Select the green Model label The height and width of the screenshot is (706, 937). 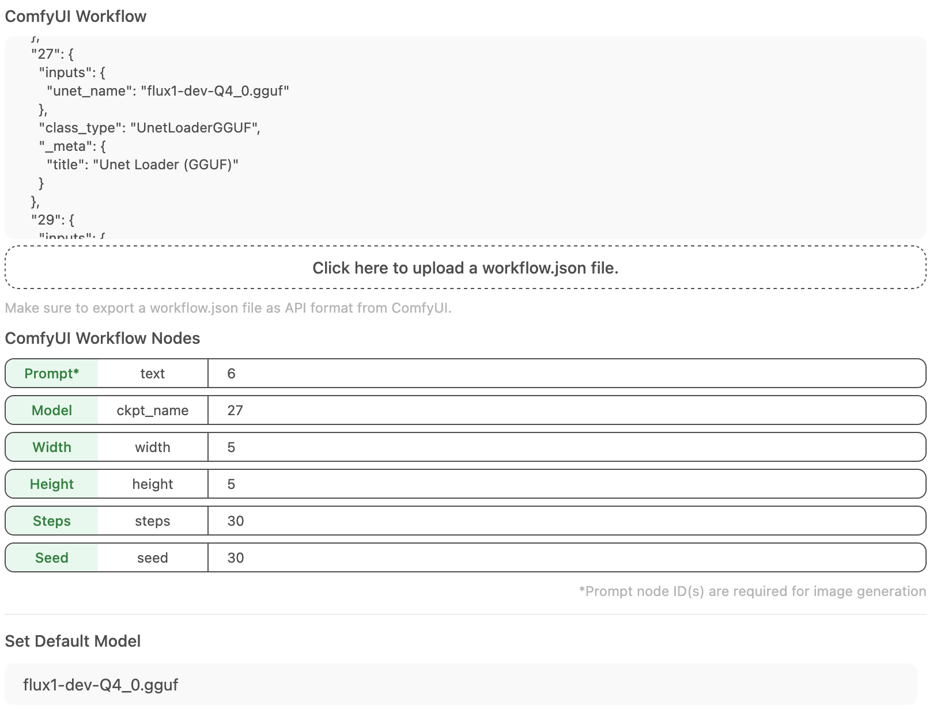click(x=52, y=411)
